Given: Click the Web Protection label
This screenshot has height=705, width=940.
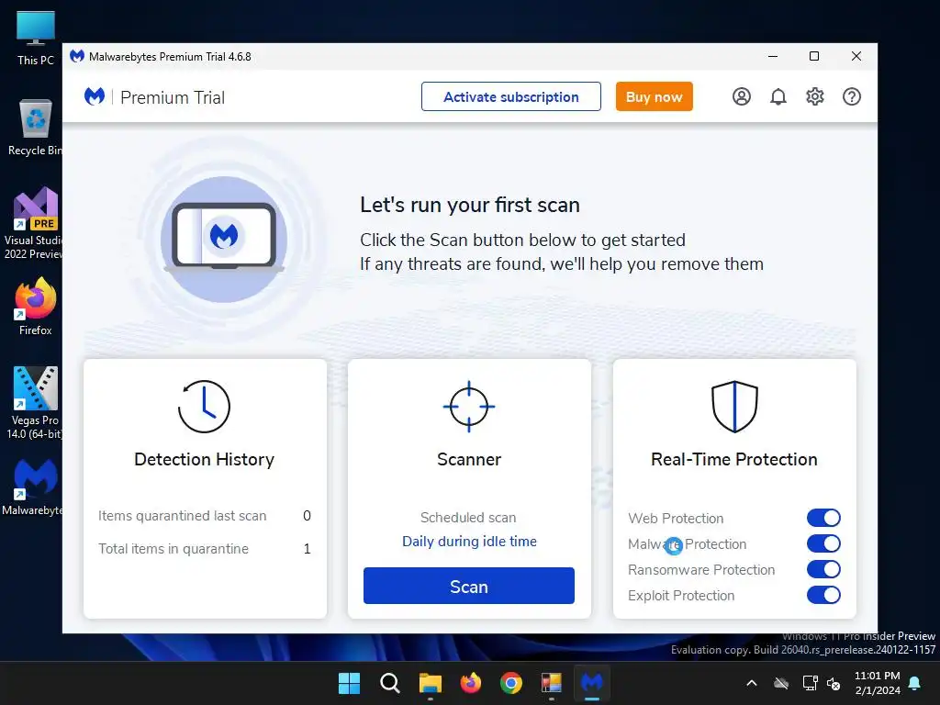Looking at the screenshot, I should [676, 518].
